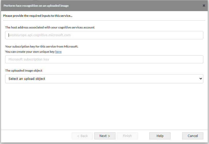Open Help for this service
The width and height of the screenshot is (209, 144).
(x=160, y=136)
